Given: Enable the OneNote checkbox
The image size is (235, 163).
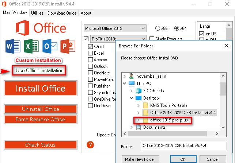Looking at the screenshot, I should (x=90, y=73).
